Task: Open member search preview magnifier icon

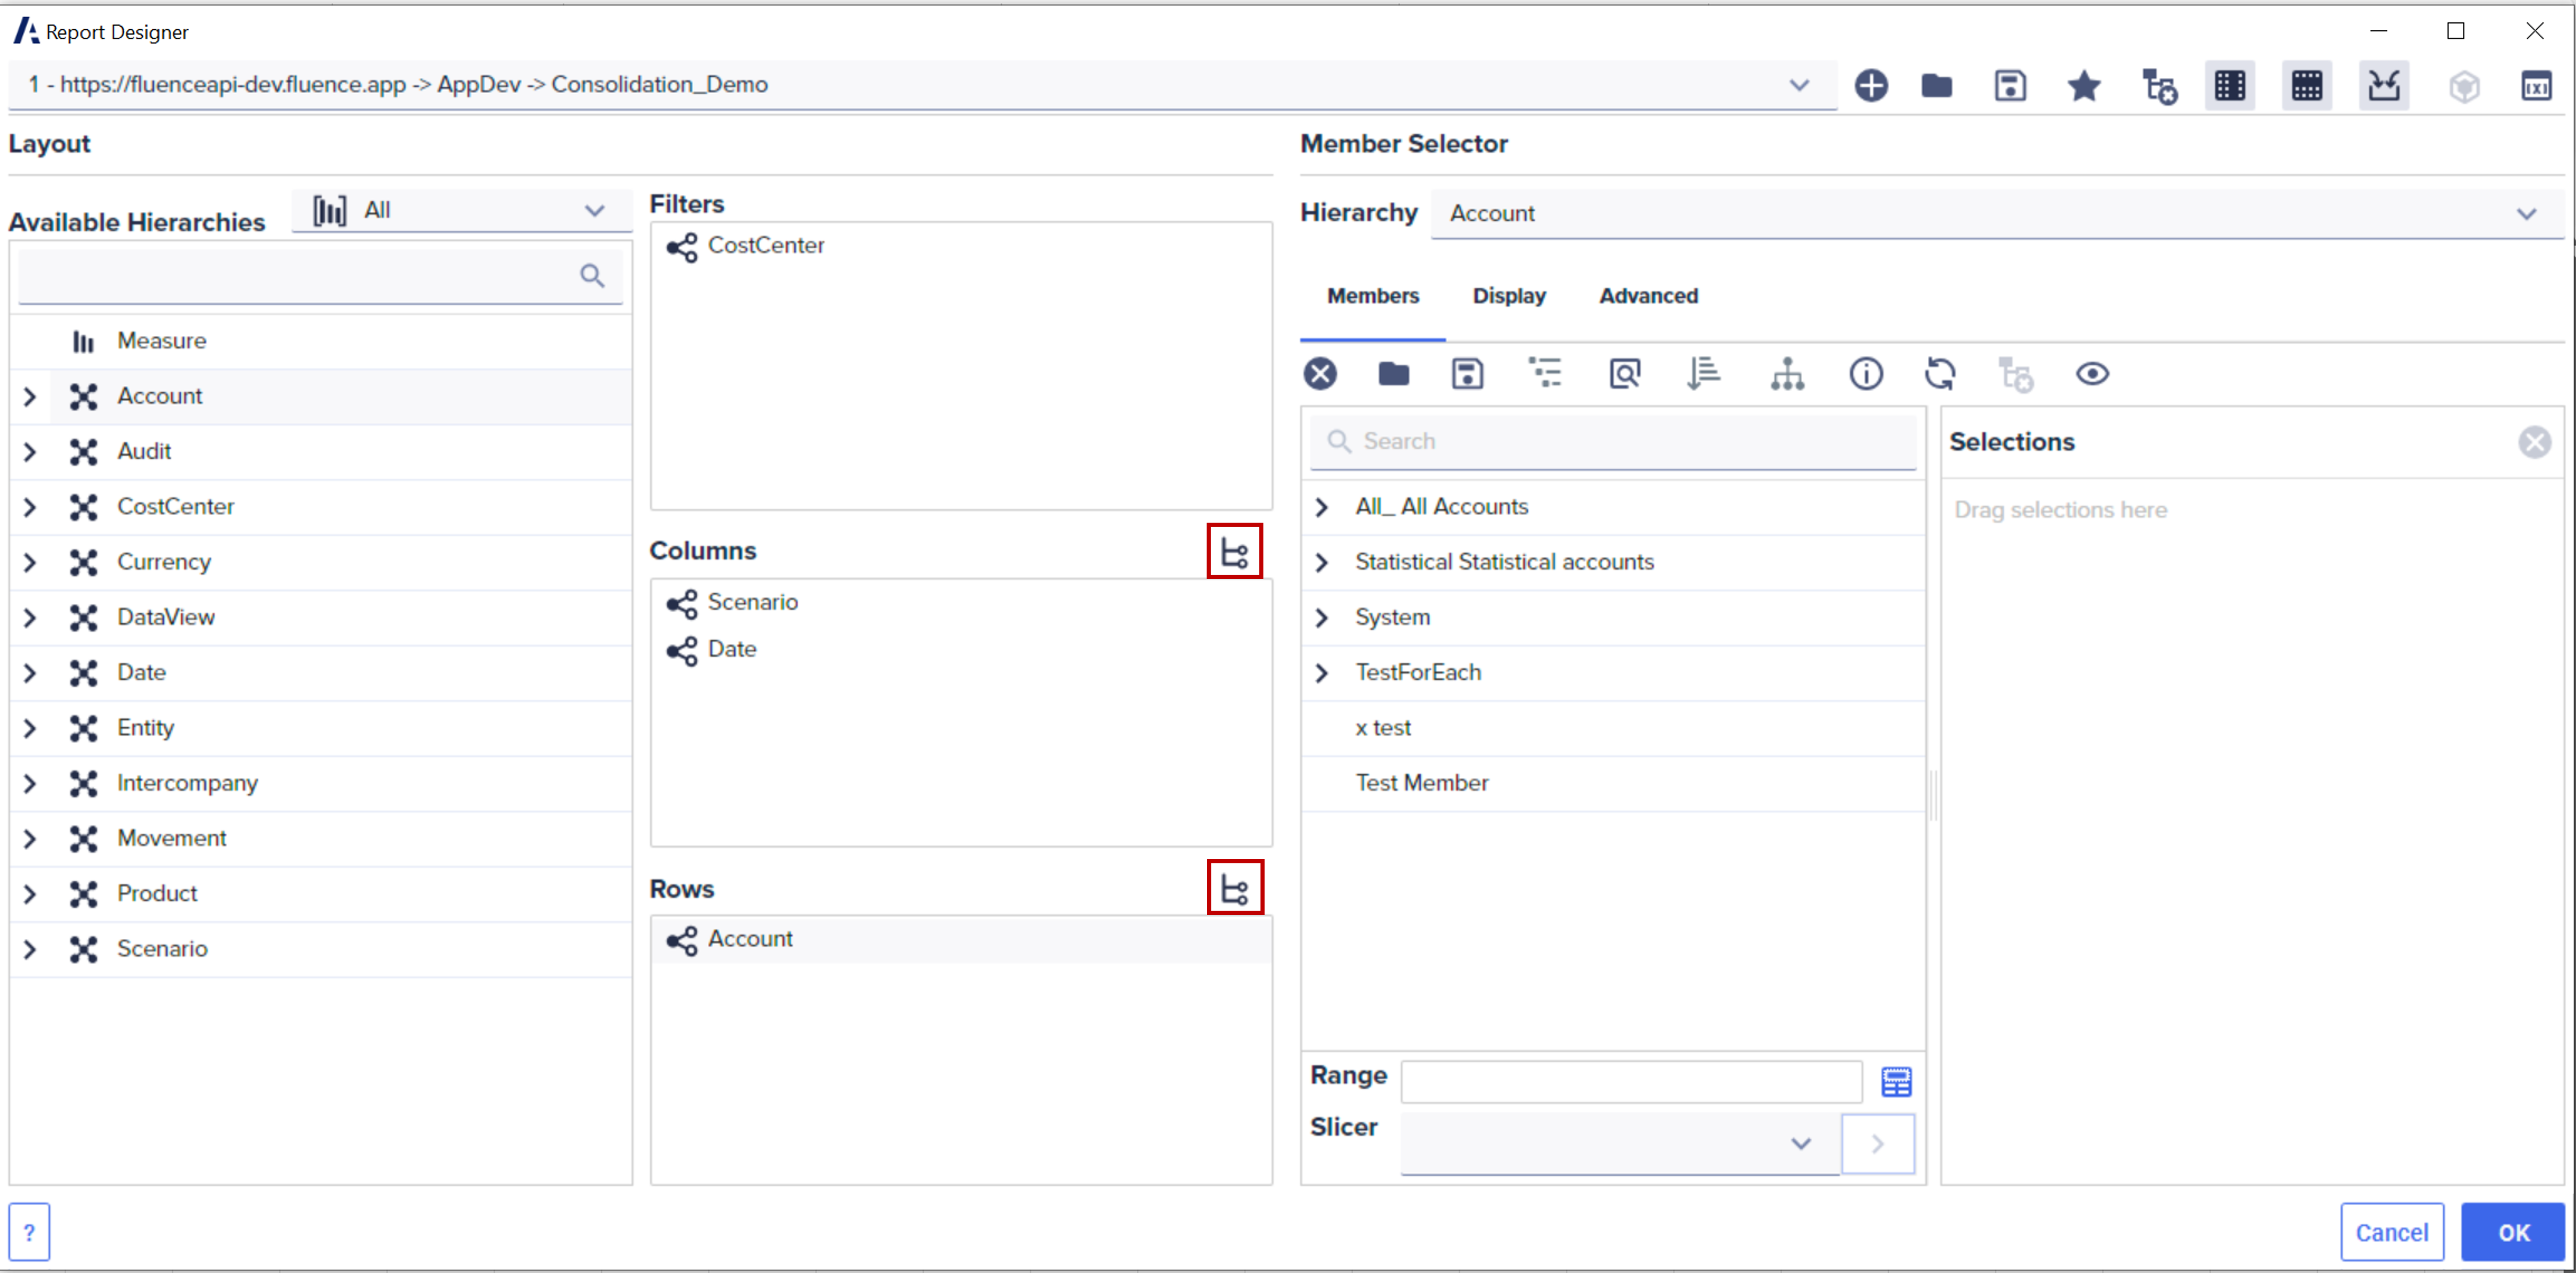Action: (x=1624, y=373)
